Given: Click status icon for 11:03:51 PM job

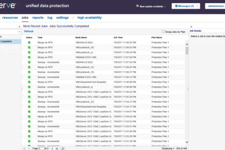Looking at the screenshot, I should click(x=29, y=127).
